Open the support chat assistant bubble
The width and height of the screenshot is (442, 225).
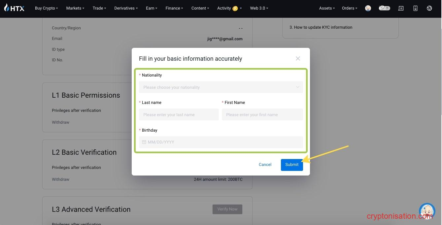point(427,211)
